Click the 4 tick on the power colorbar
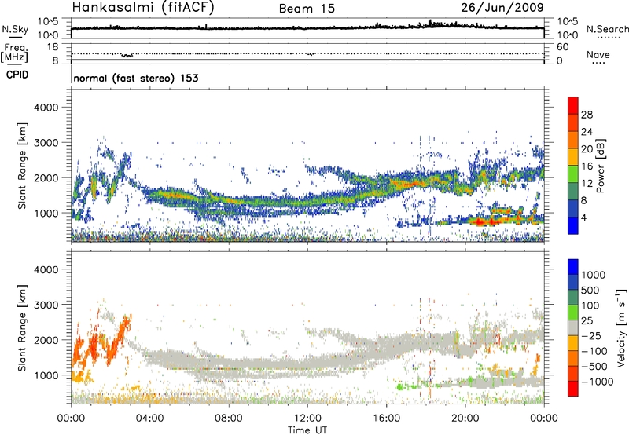 583,218
